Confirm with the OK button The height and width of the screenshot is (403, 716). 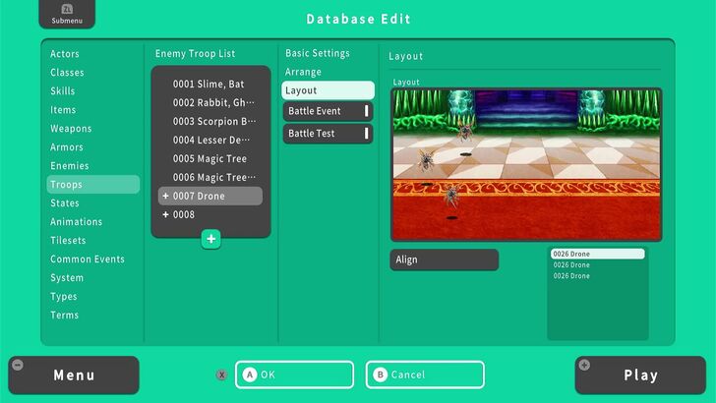pyautogui.click(x=294, y=374)
